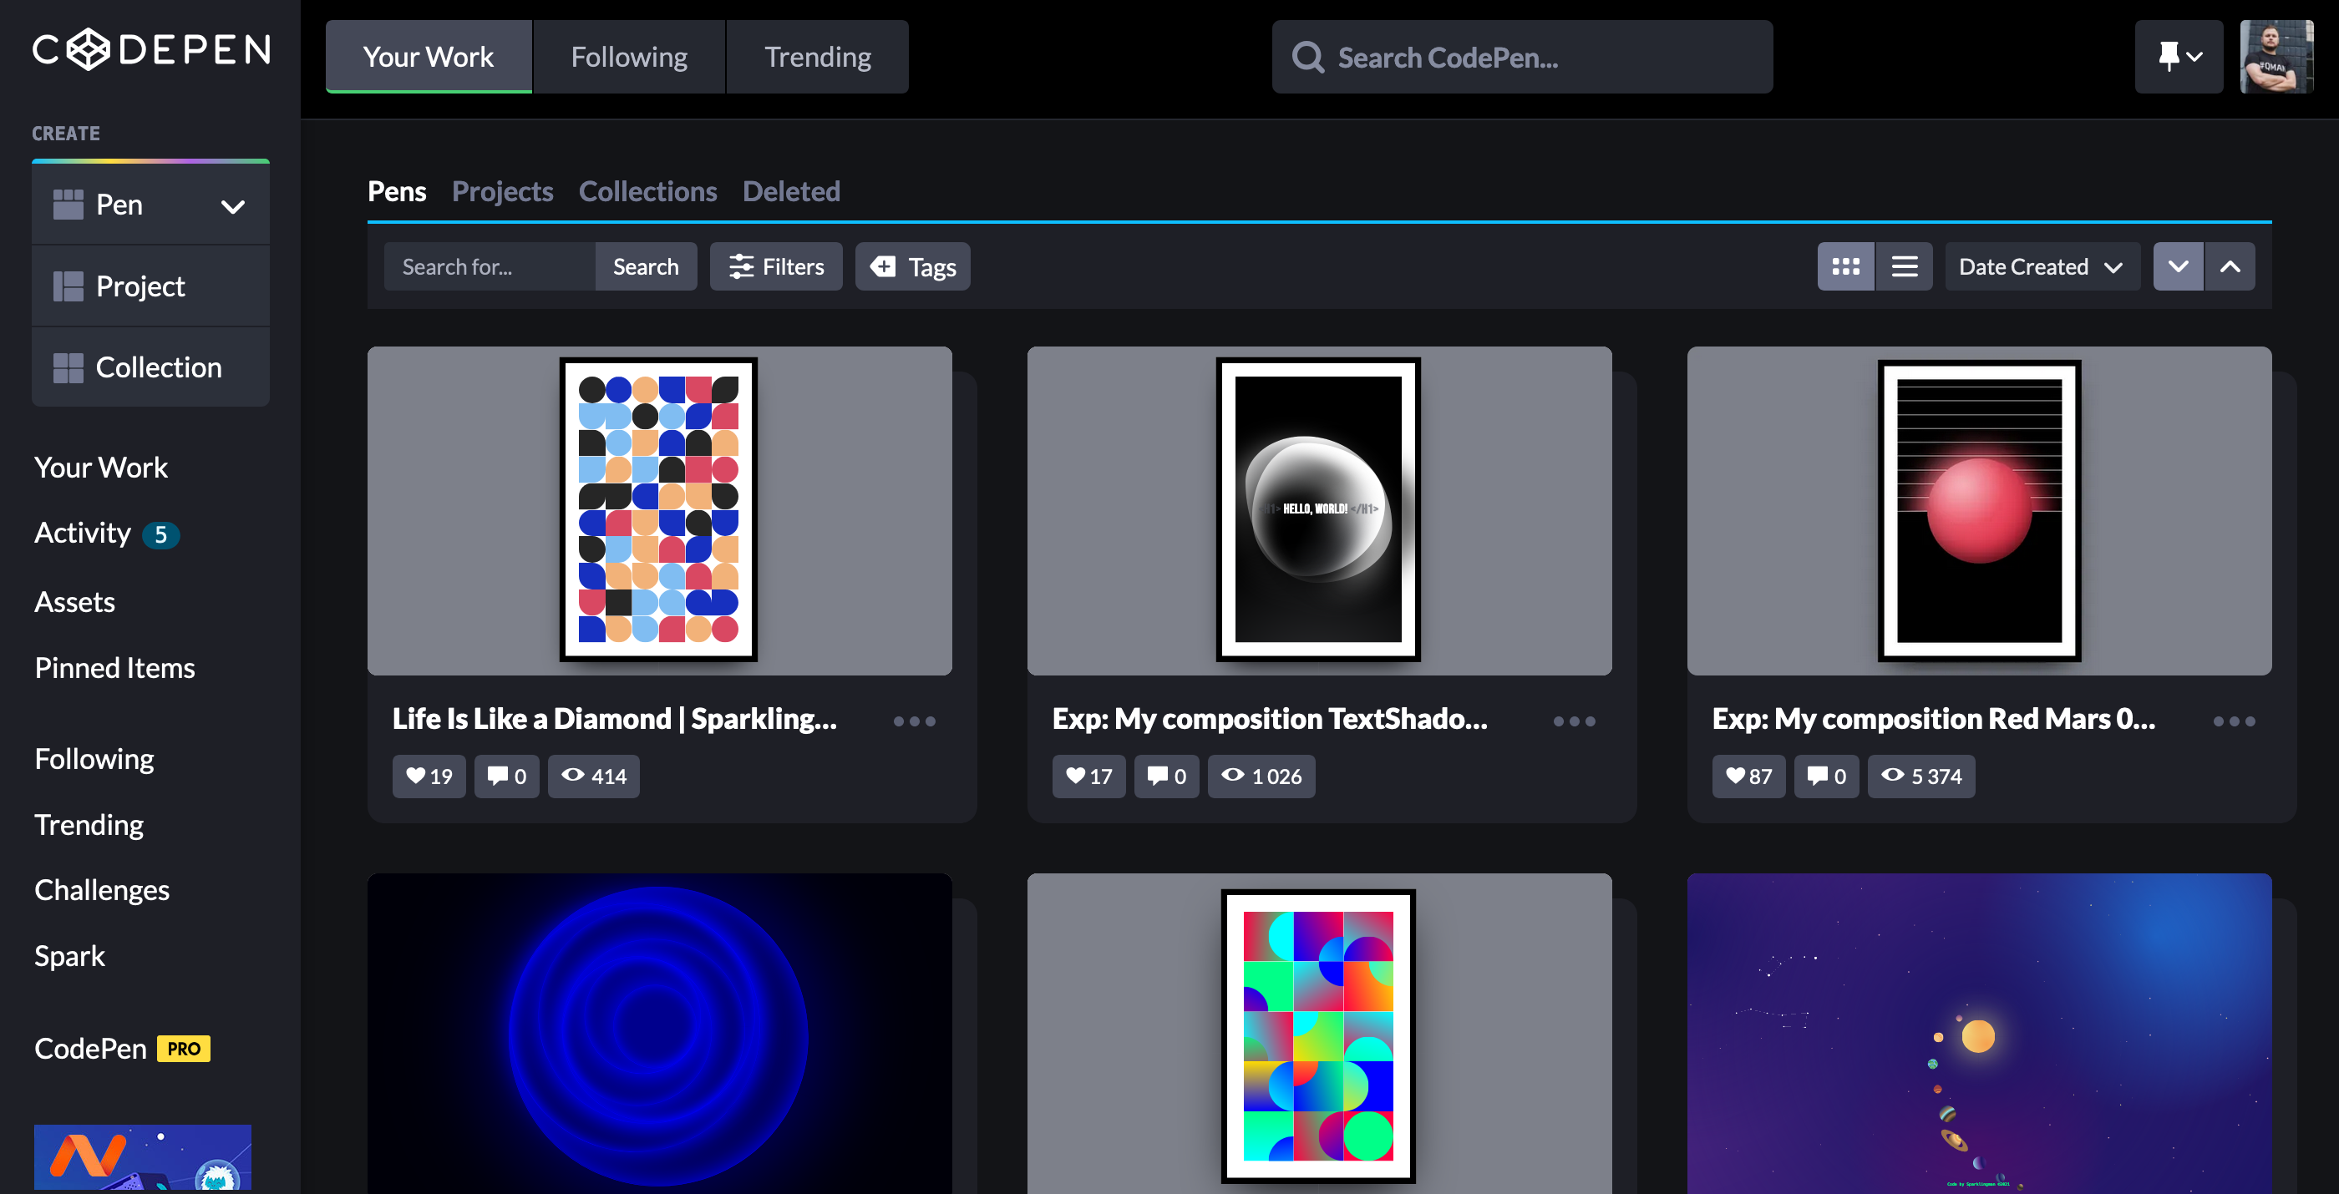The image size is (2339, 1194).
Task: Click the 414 views counter
Action: click(x=594, y=777)
